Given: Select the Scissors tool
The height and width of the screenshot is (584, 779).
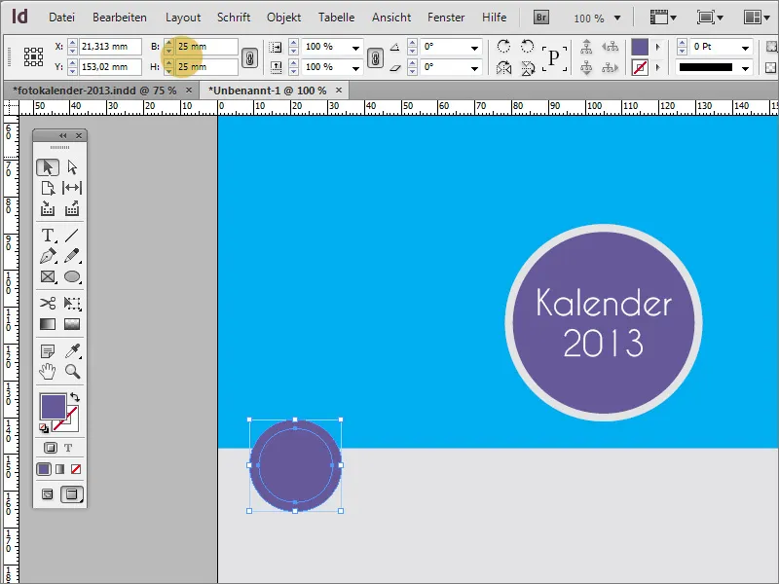Looking at the screenshot, I should point(48,303).
